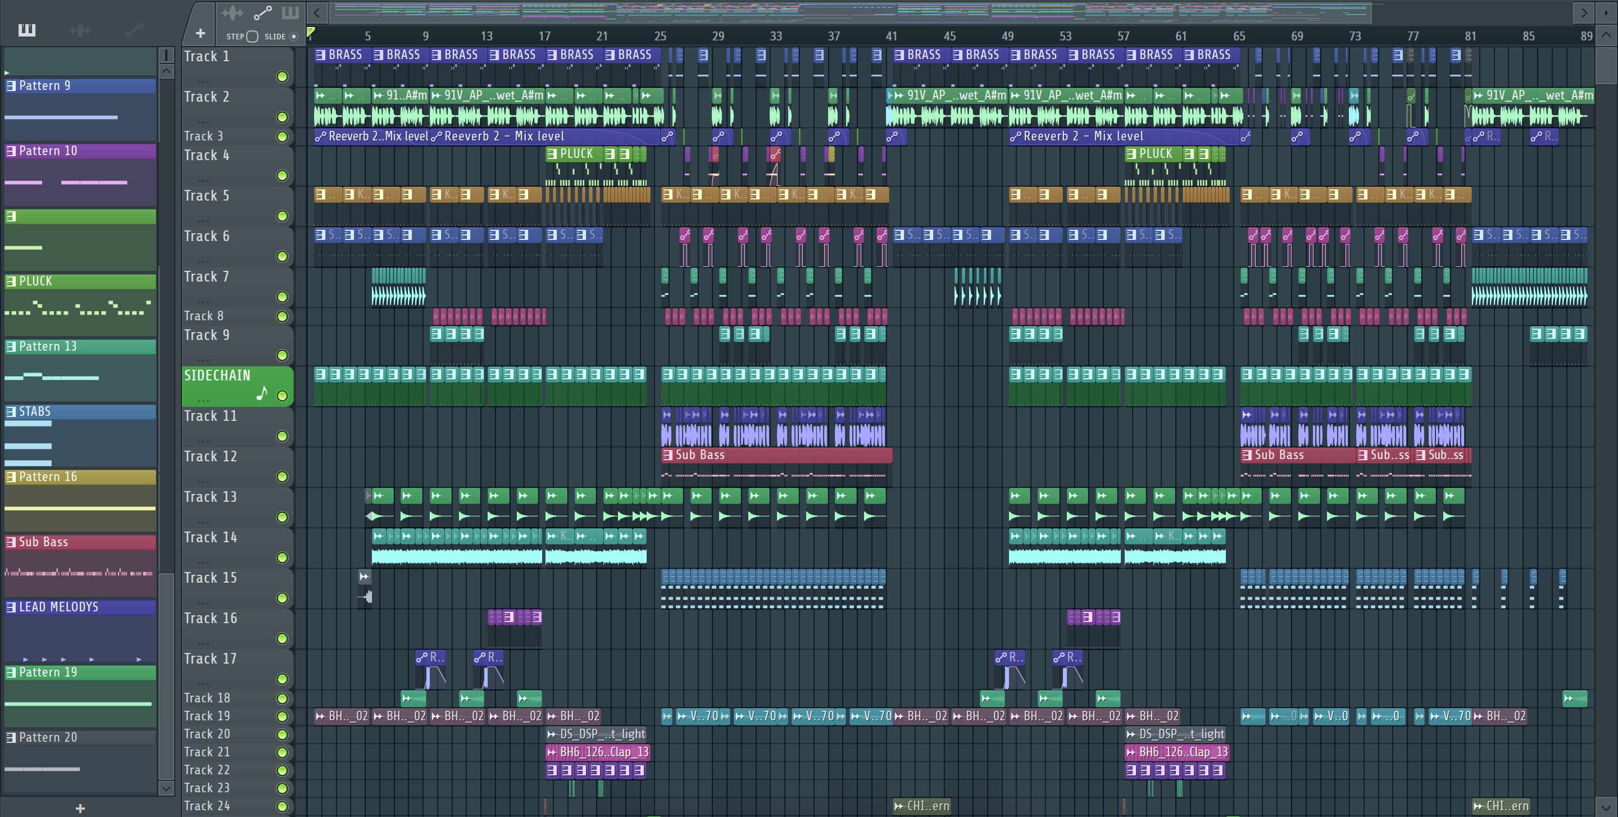Screen dimensions: 1618x817
Task: Click the CHI..ern audio clip icon near bar 41
Action: coord(899,806)
